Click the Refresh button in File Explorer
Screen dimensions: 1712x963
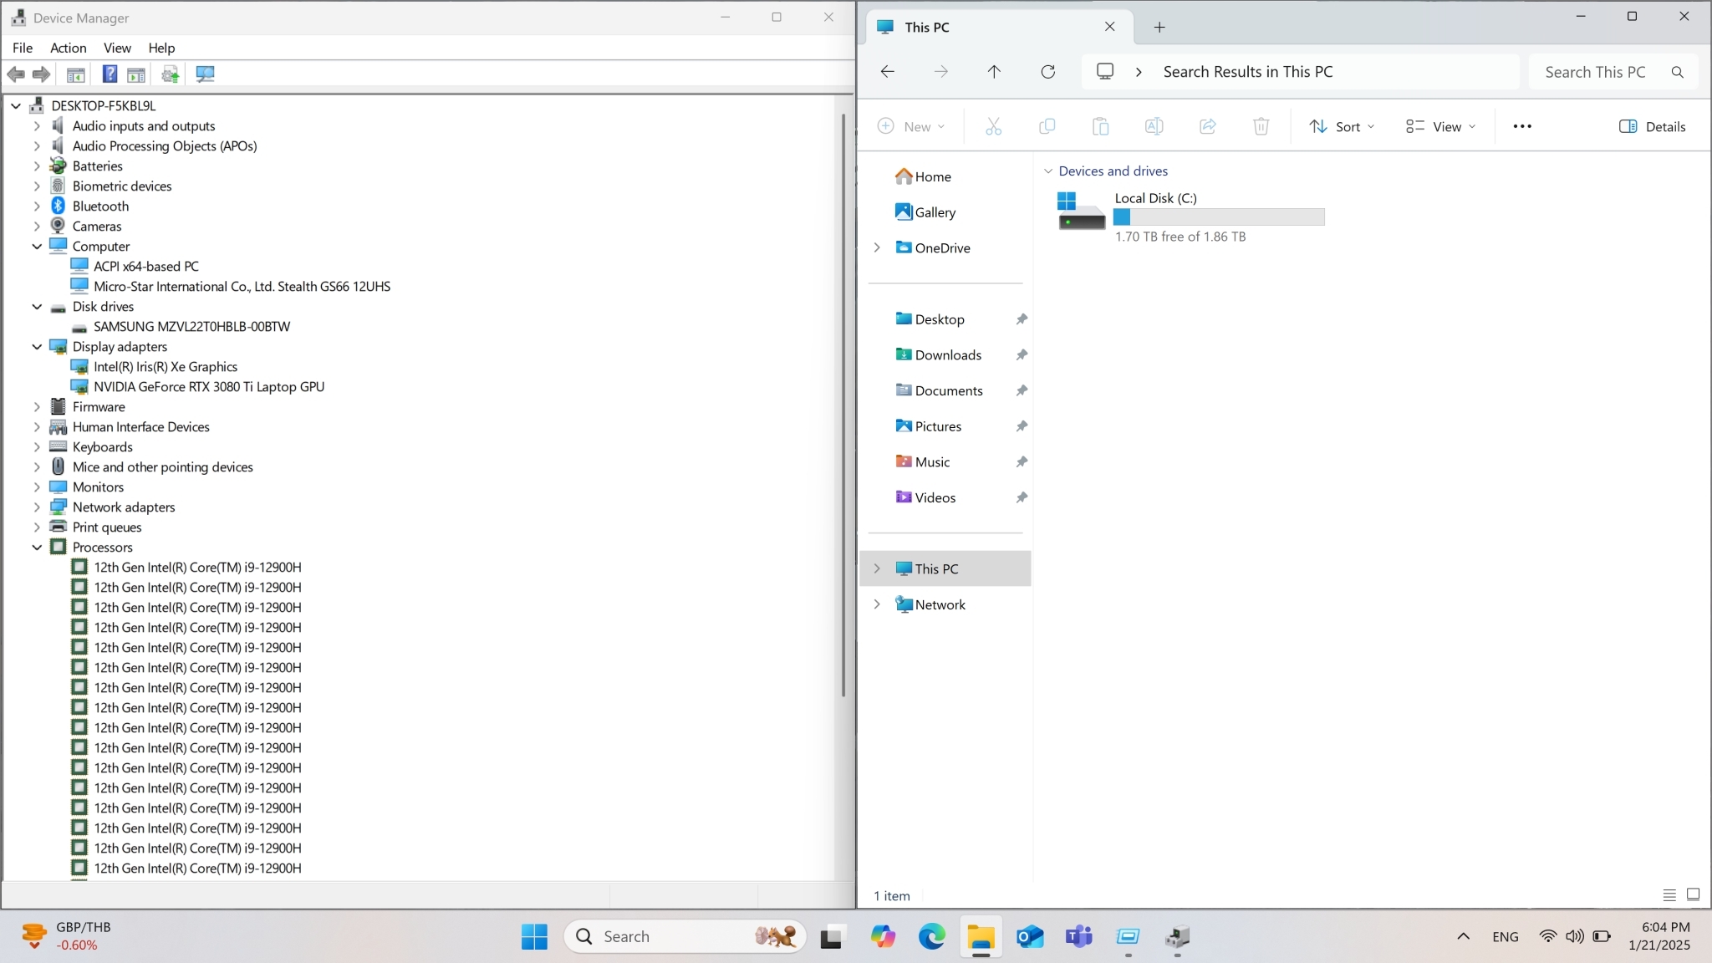[x=1047, y=72]
